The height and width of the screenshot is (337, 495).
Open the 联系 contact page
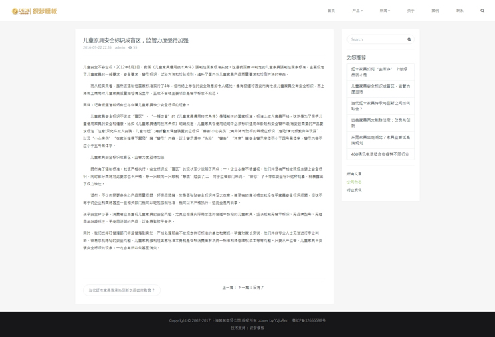click(460, 11)
